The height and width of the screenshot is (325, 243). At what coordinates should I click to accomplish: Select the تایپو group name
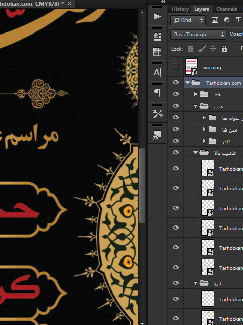[x=218, y=284]
